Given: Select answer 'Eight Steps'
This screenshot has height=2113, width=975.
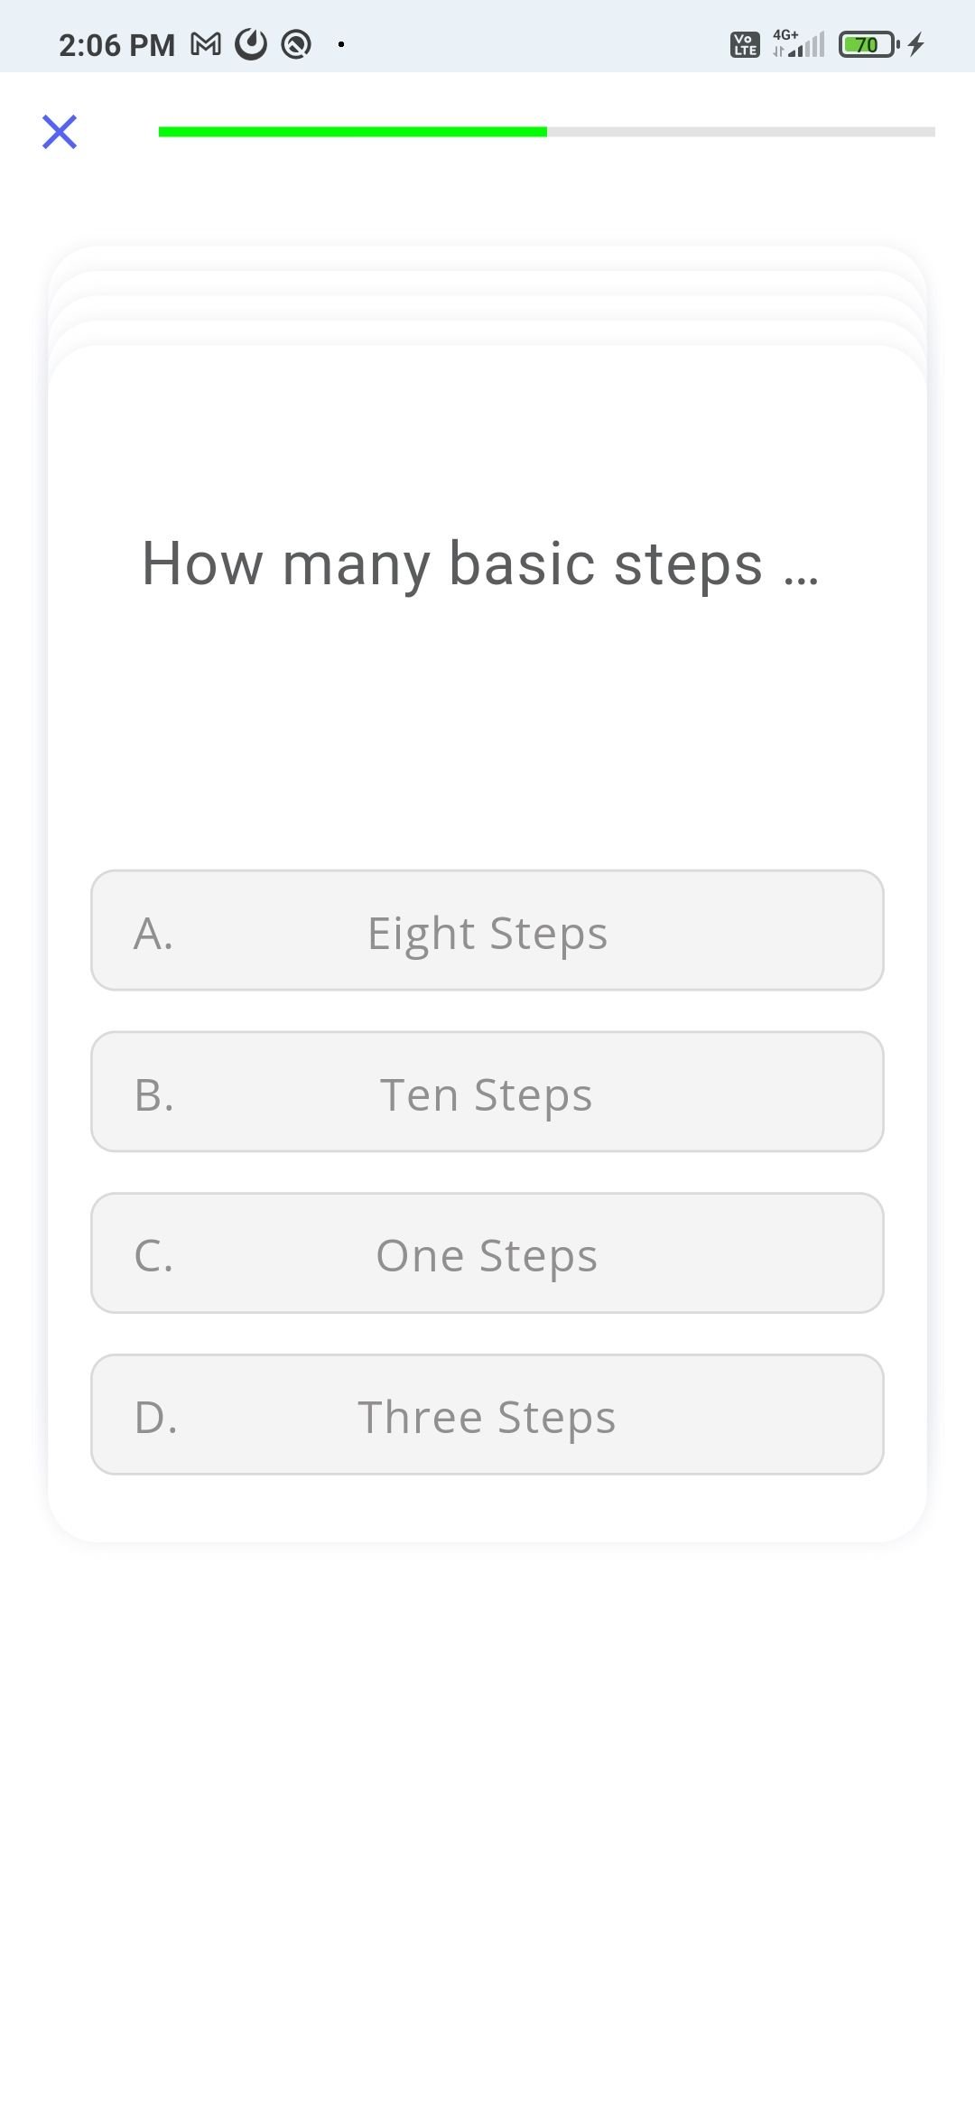Looking at the screenshot, I should coord(487,931).
